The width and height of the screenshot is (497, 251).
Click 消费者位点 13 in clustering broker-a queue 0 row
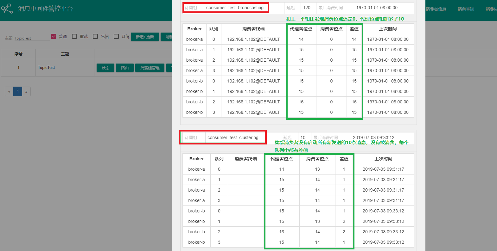coord(317,169)
